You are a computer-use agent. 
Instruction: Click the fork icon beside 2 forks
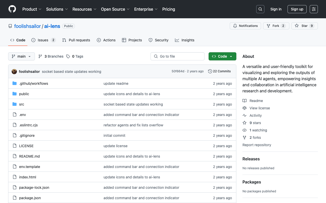coord(244,138)
